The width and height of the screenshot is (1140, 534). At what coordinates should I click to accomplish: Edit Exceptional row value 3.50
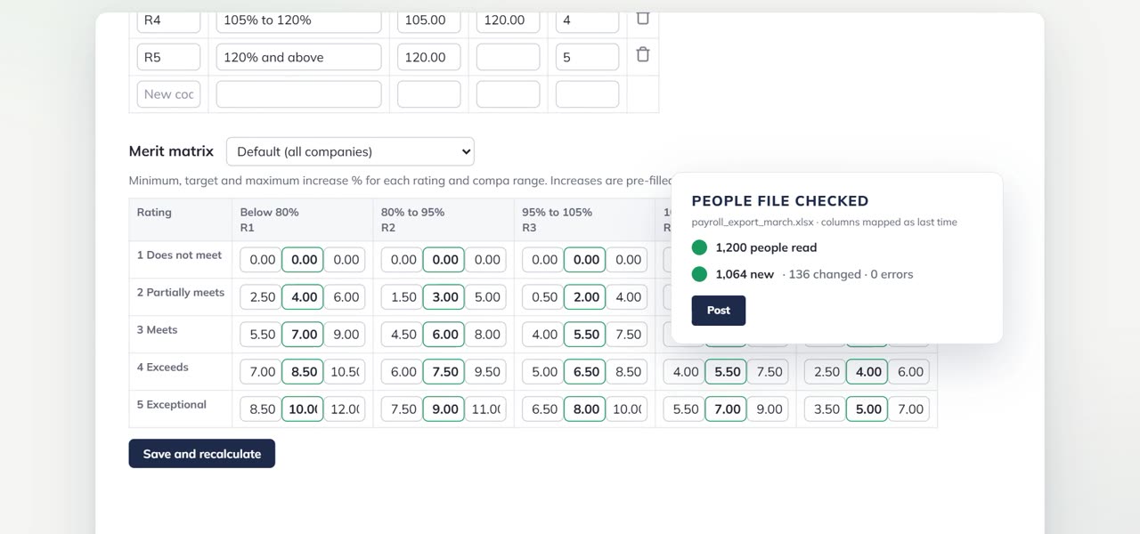825,409
